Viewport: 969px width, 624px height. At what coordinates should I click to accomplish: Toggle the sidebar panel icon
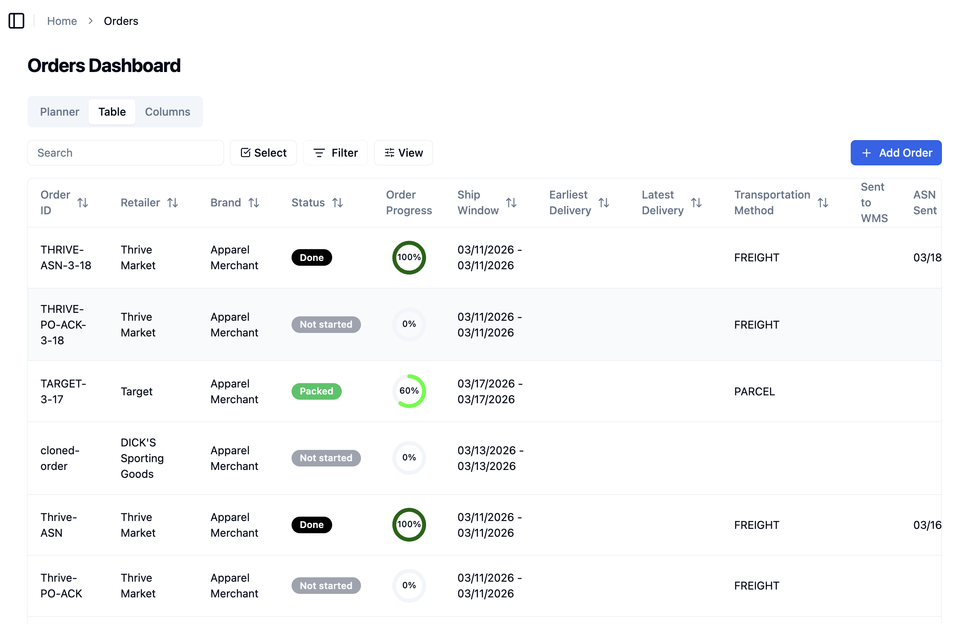[x=17, y=21]
